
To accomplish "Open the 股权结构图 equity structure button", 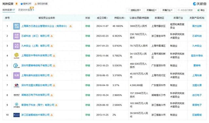I will click(x=41, y=4).
